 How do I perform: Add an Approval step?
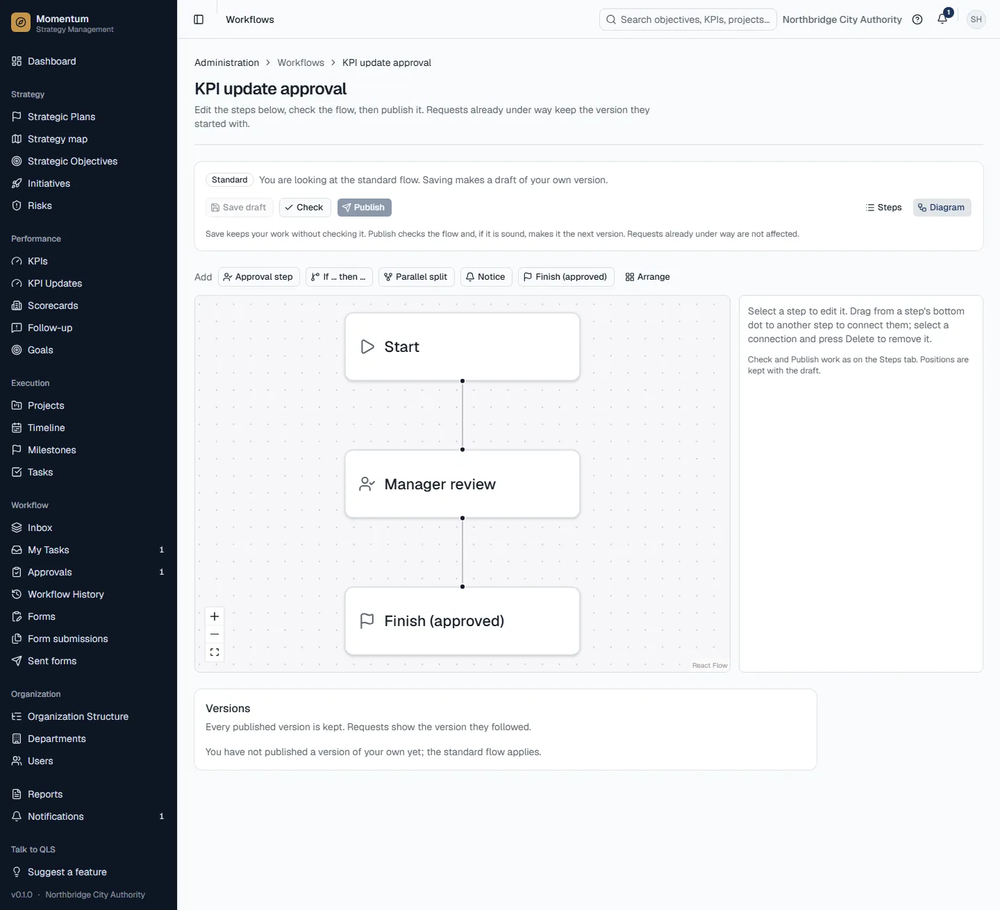click(259, 277)
